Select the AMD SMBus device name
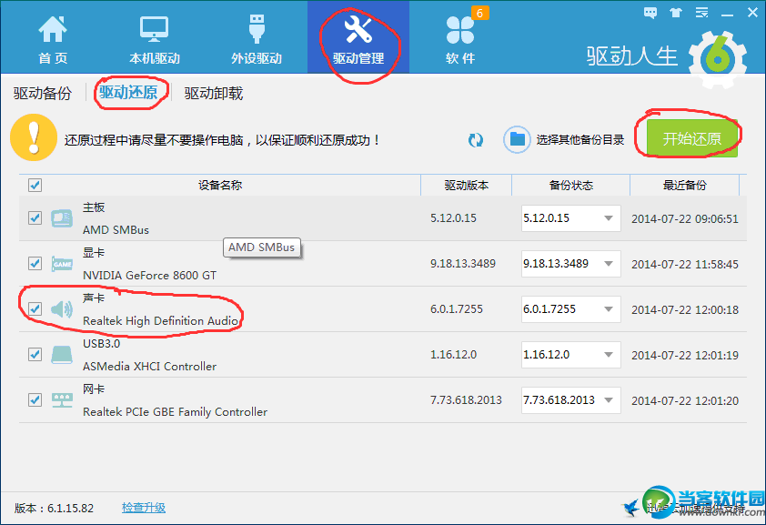766x525 pixels. coord(116,229)
